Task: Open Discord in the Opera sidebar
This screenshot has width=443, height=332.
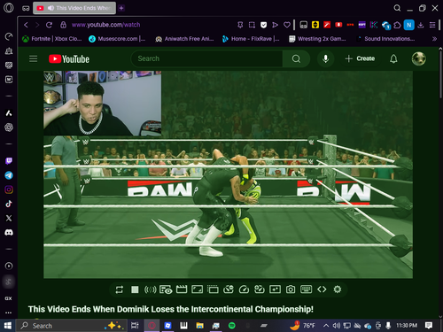Action: [9, 233]
